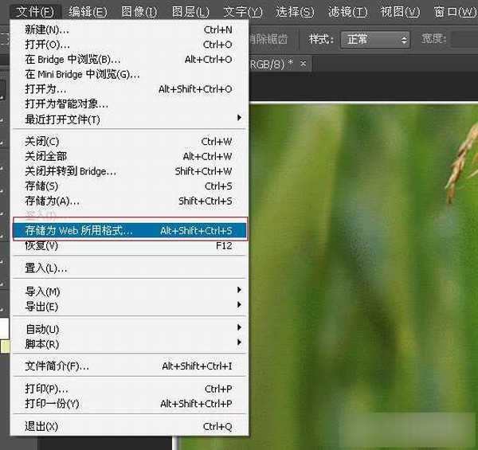Screen dimensions: 478x450
Task: Expand the 最近打开文件(T) submenu
Action: click(64, 119)
